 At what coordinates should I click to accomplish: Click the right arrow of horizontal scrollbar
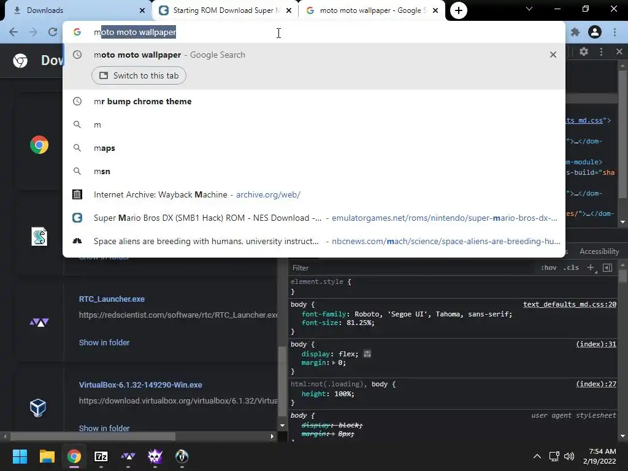(272, 436)
